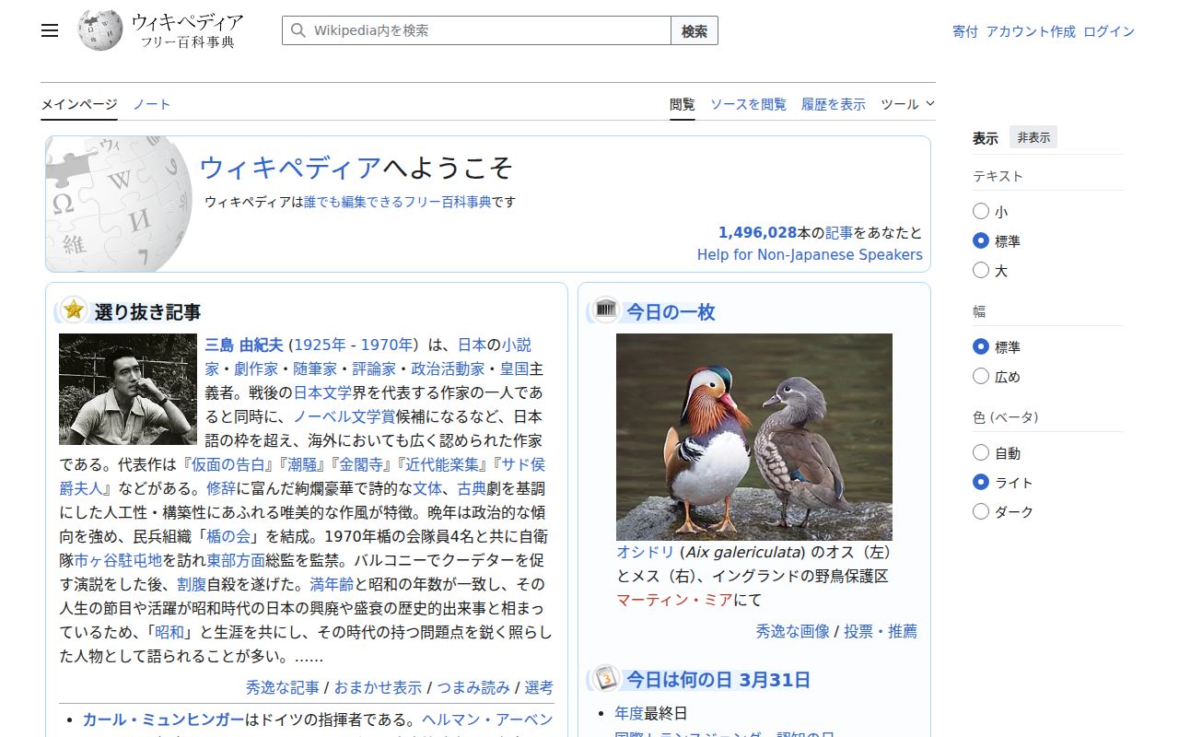Open the 履歴を表示 tab
Screen dimensions: 1179x737
click(x=834, y=104)
